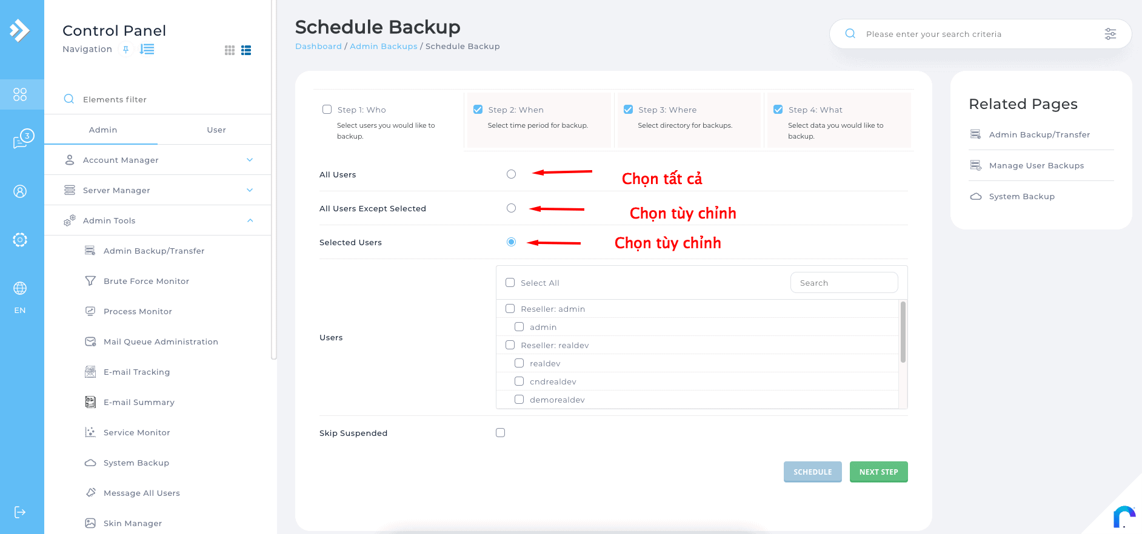Click the search magnifier icon in top bar
This screenshot has width=1142, height=534.
(850, 34)
